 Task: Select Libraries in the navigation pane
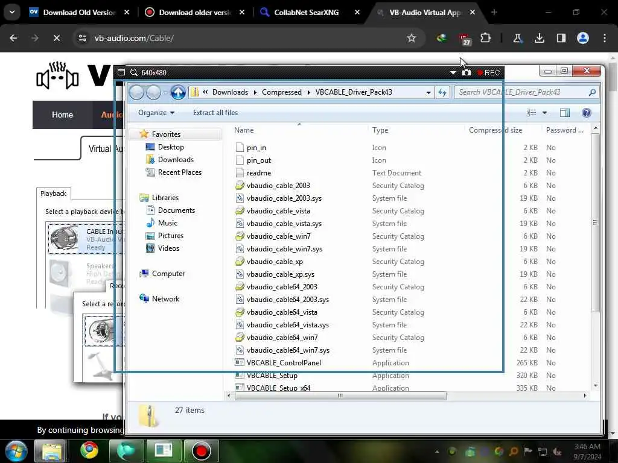(165, 198)
